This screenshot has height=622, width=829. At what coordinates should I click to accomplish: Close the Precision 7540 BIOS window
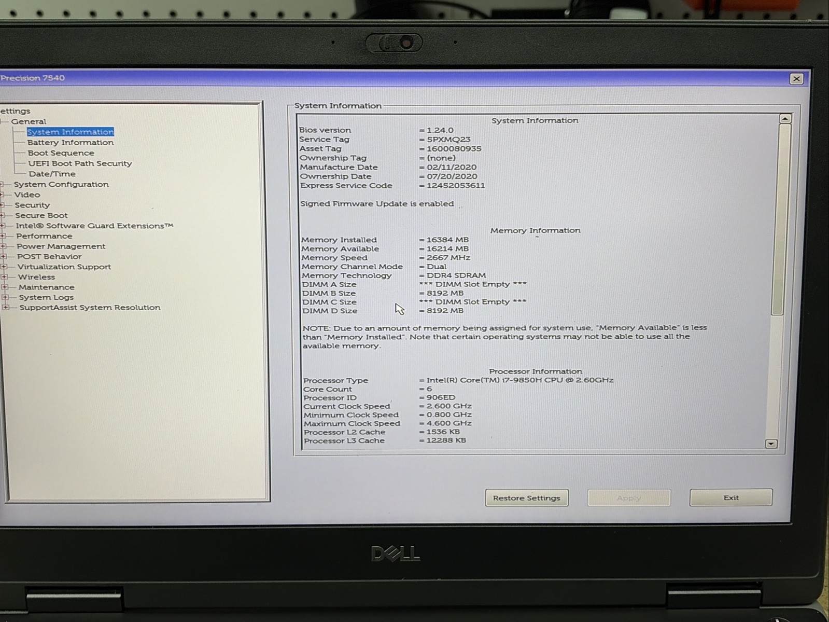[797, 79]
